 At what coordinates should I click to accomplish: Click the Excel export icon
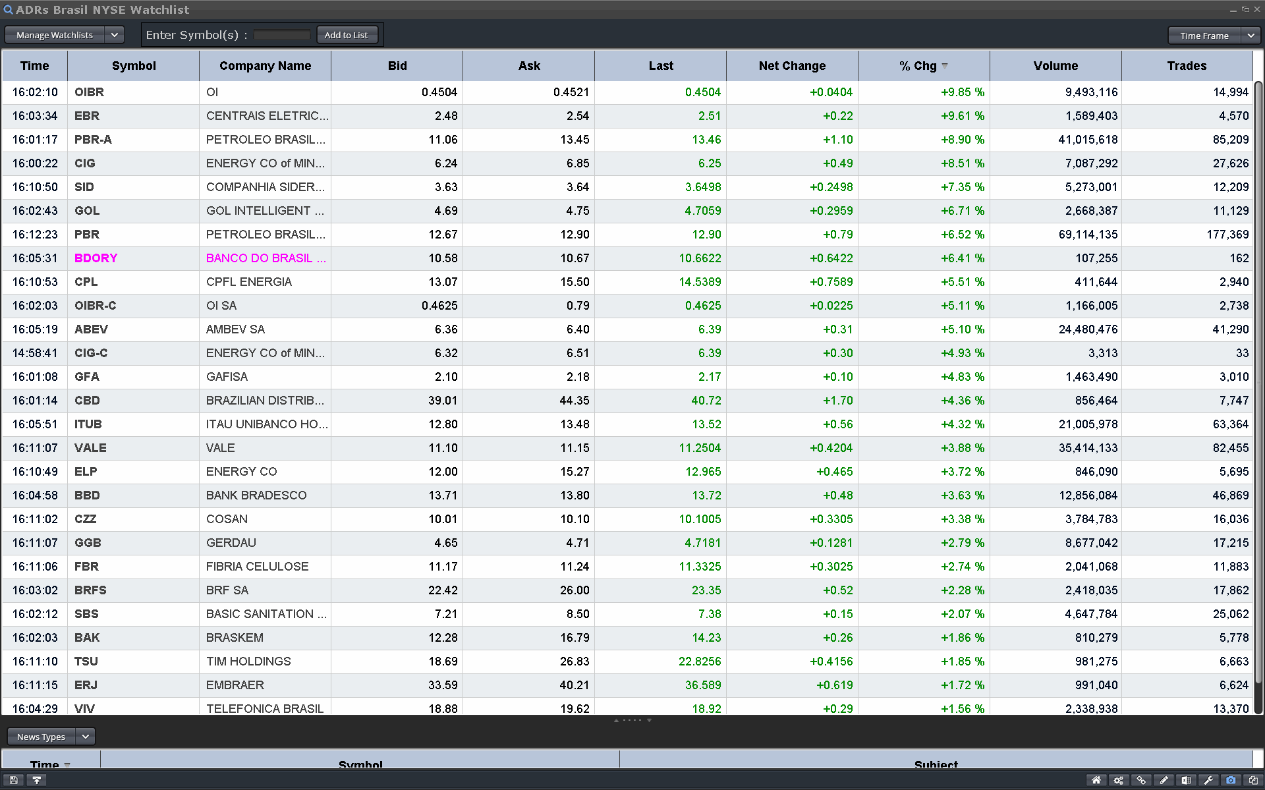[x=1186, y=780]
